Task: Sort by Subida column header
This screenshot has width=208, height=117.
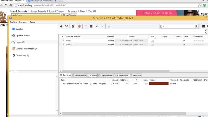Action: coord(178,36)
